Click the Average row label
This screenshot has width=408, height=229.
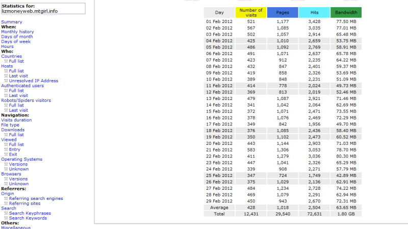pos(219,208)
